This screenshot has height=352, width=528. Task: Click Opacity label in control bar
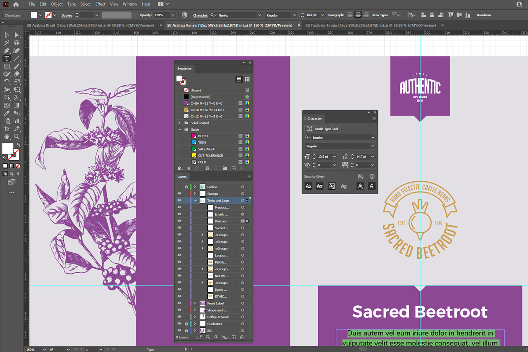pos(145,15)
